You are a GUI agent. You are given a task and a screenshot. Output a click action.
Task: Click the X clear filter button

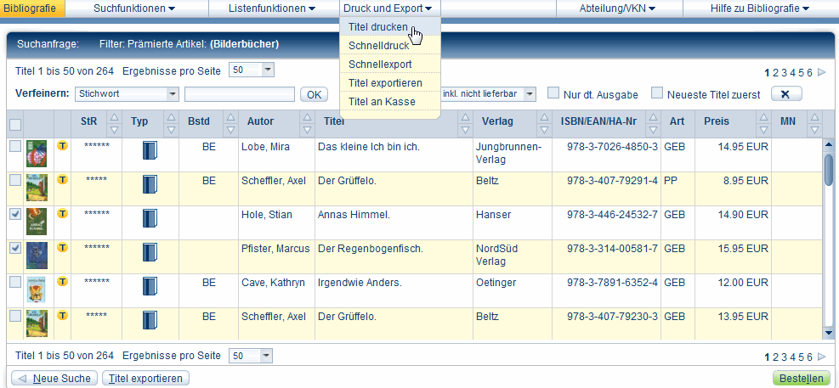click(x=785, y=94)
